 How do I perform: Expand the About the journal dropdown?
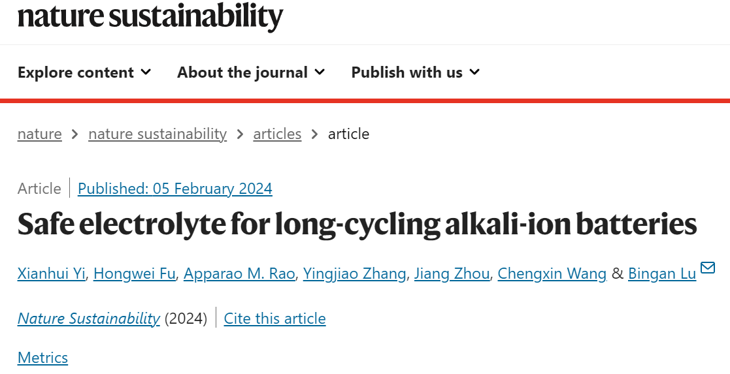pyautogui.click(x=251, y=72)
